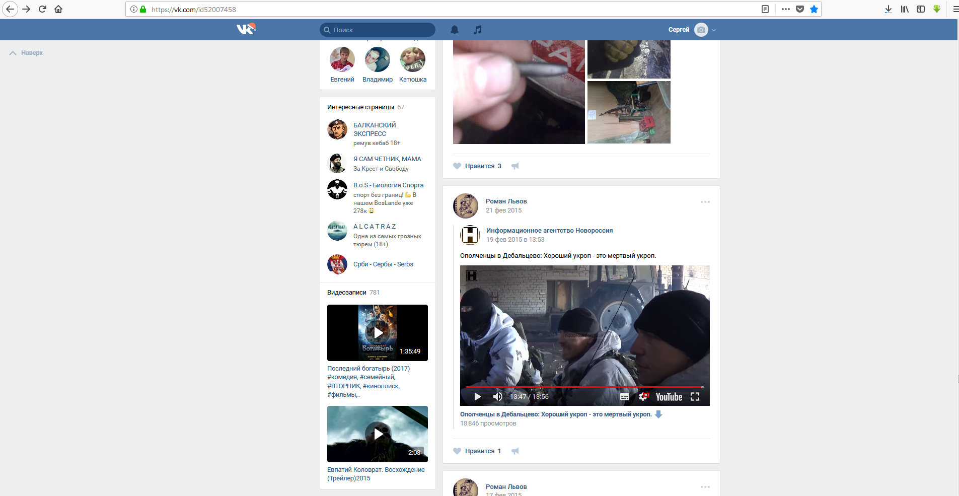Open YouTube video settings gear
Image resolution: width=959 pixels, height=496 pixels.
click(x=643, y=397)
